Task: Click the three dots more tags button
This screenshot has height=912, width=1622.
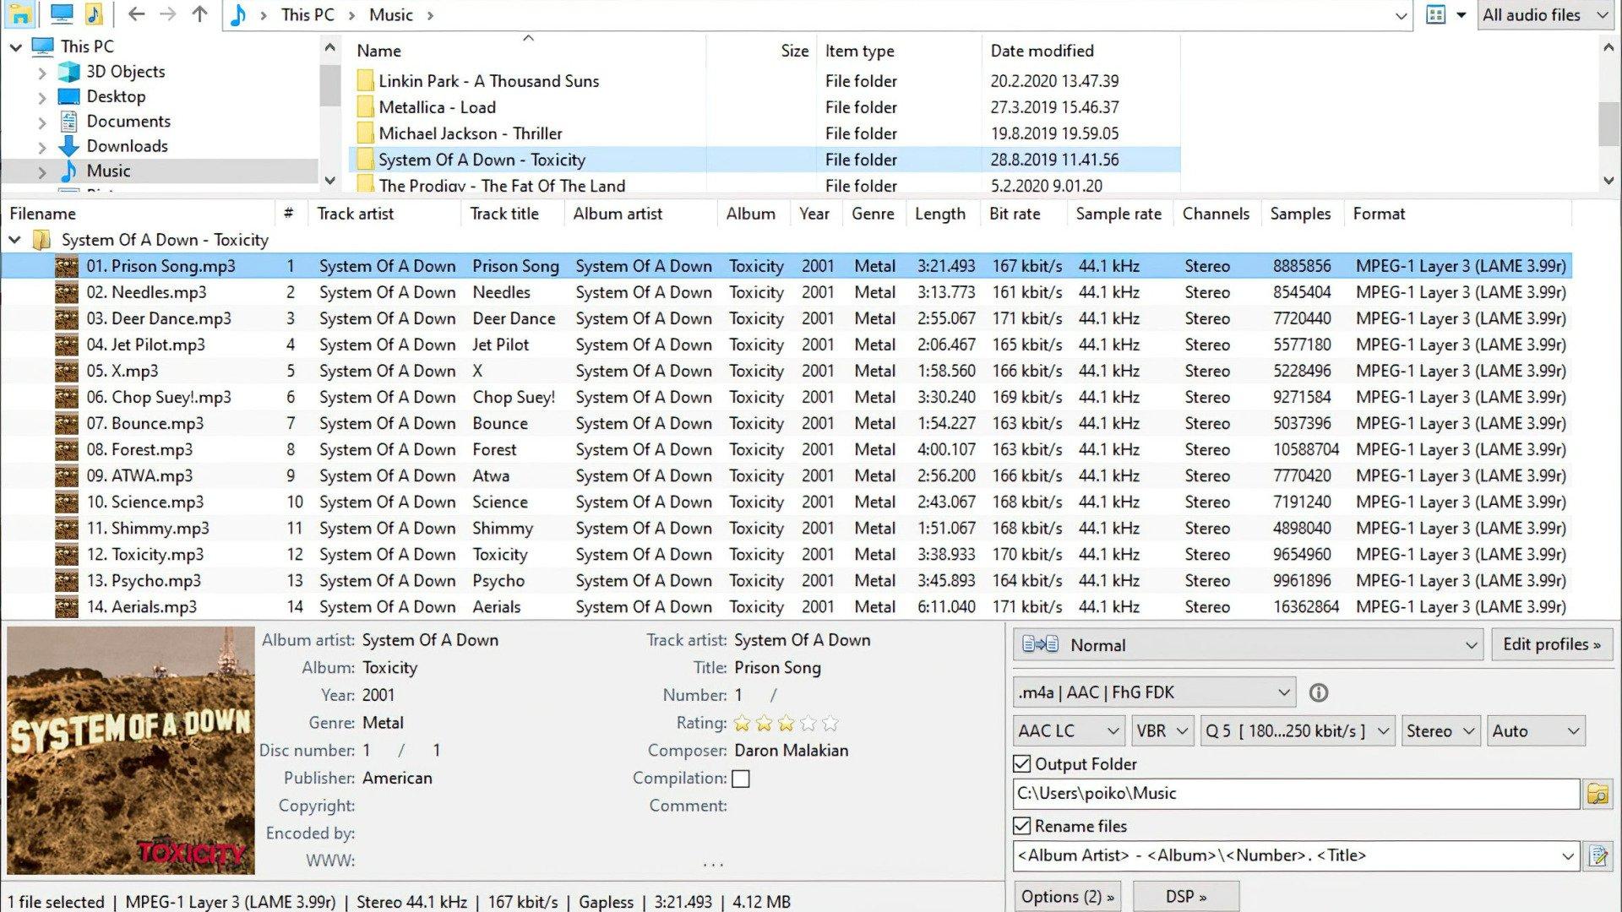Action: (713, 863)
